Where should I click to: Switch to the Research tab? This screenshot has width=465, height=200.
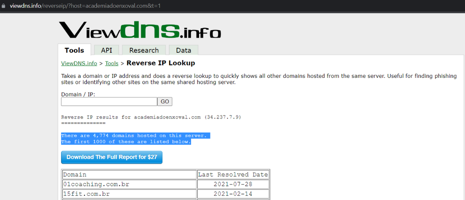pos(144,50)
